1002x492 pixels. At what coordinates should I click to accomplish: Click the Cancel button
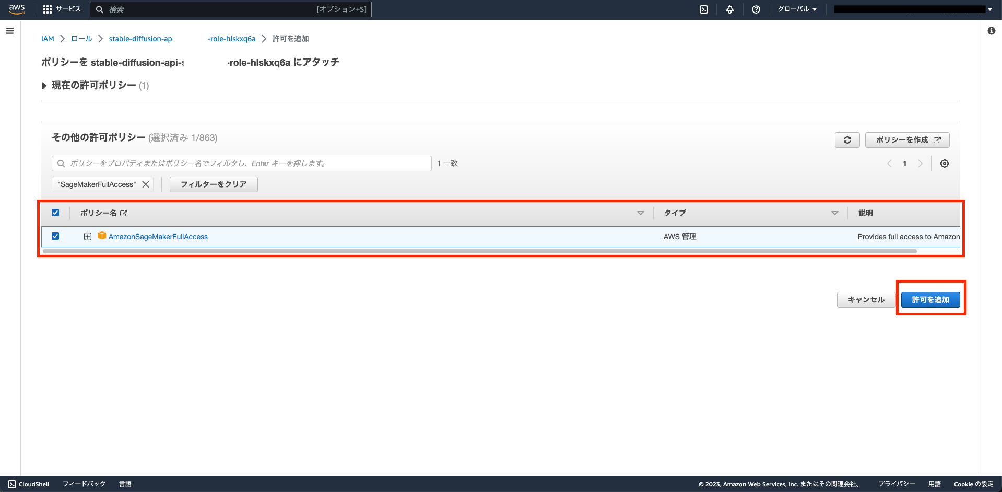tap(866, 300)
